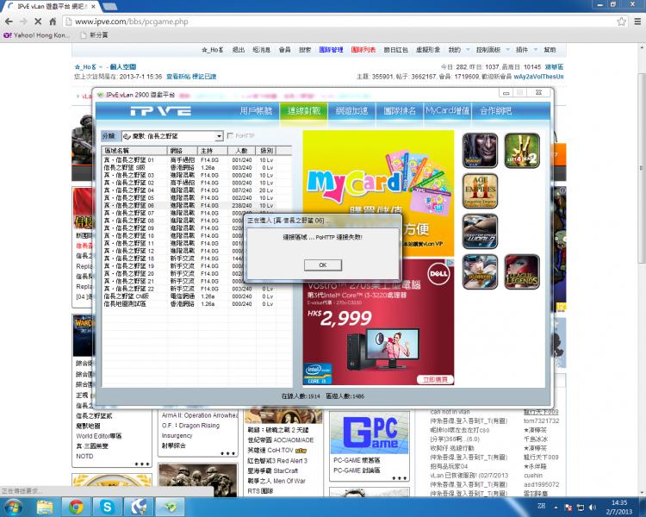Bookmark this page with the star icon
This screenshot has height=517, width=646.
tap(621, 22)
